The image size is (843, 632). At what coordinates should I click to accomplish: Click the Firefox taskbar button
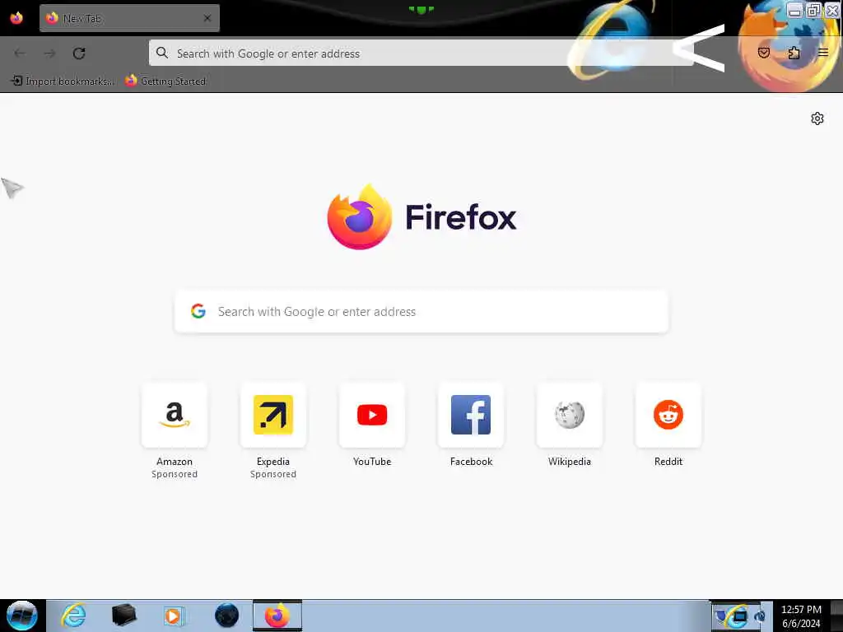coord(277,616)
